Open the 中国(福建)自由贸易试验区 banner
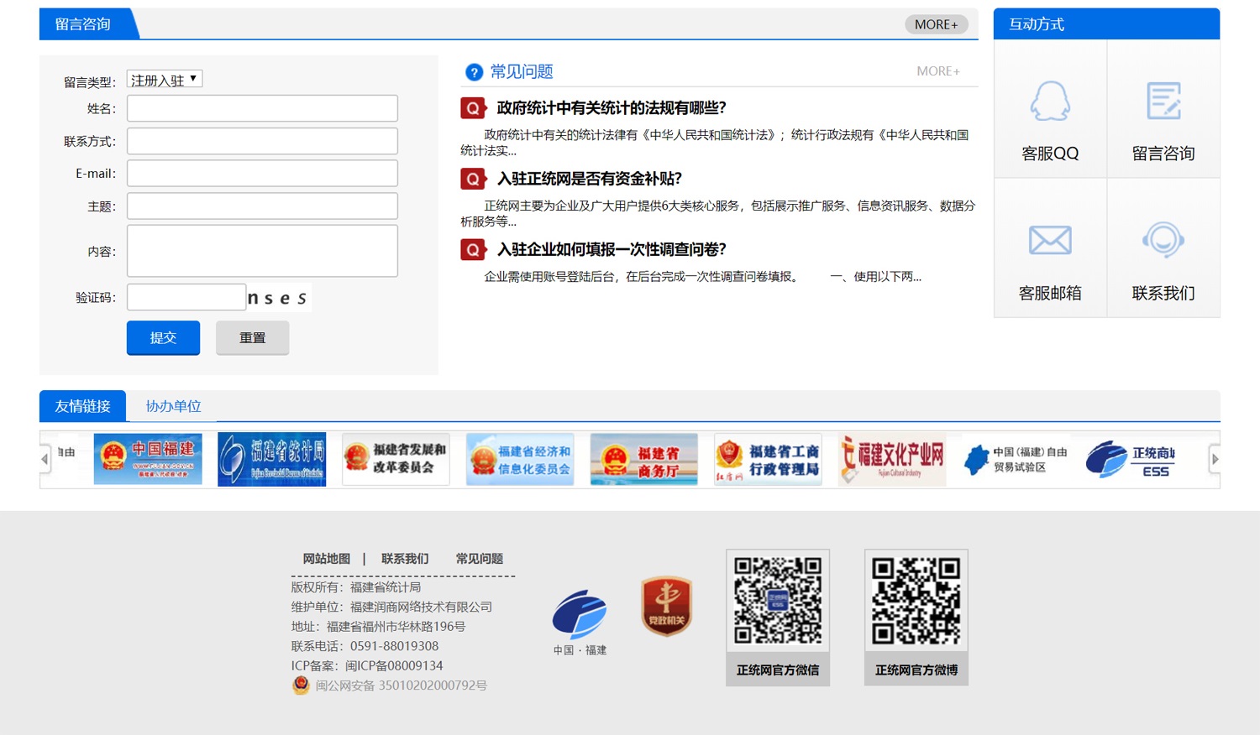Viewport: 1260px width, 735px height. pos(1016,459)
